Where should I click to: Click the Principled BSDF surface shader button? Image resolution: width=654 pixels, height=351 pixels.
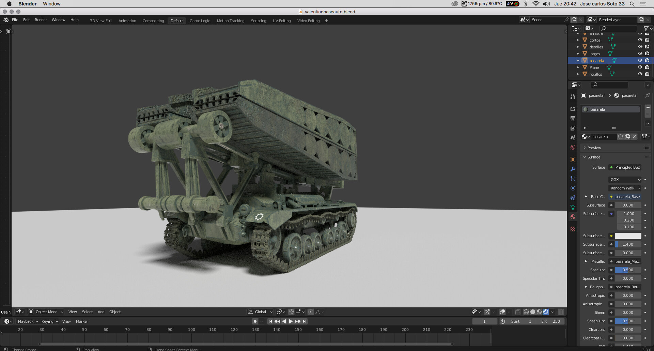(625, 167)
